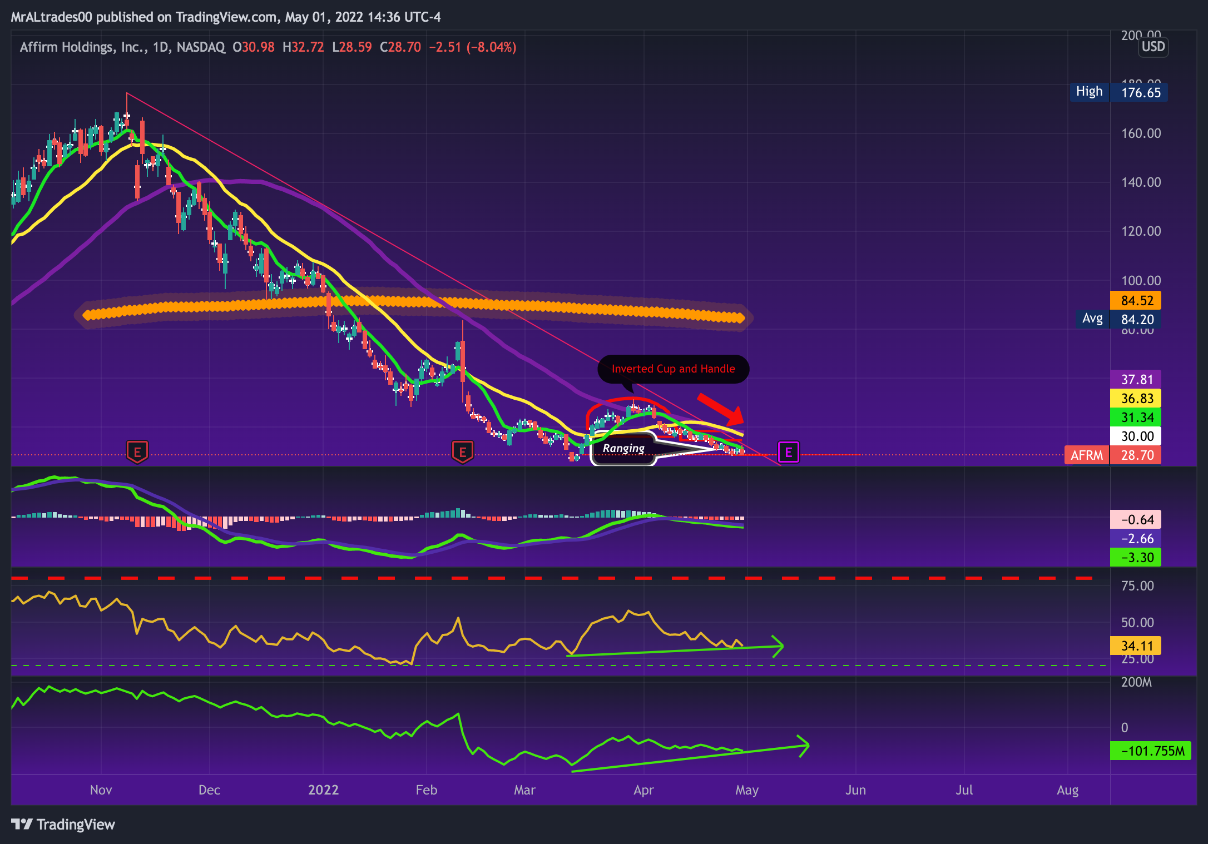Click the 140.00 price axis label

click(1141, 182)
